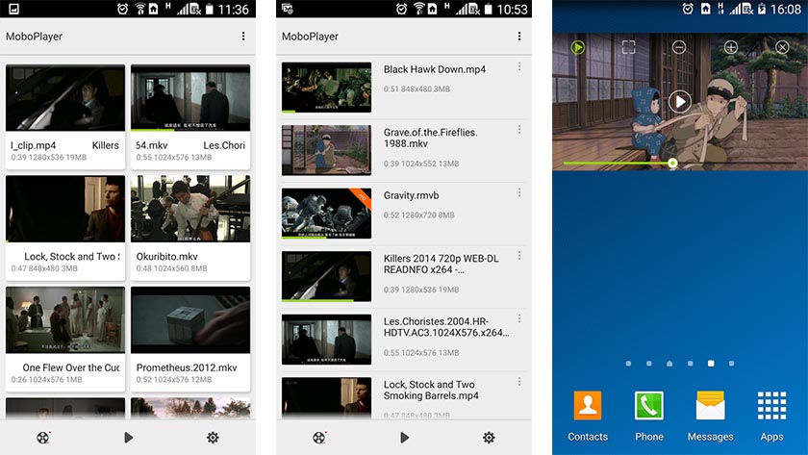Open Grave of the Fireflies thumbnail in list
This screenshot has height=455, width=808.
pyautogui.click(x=326, y=150)
